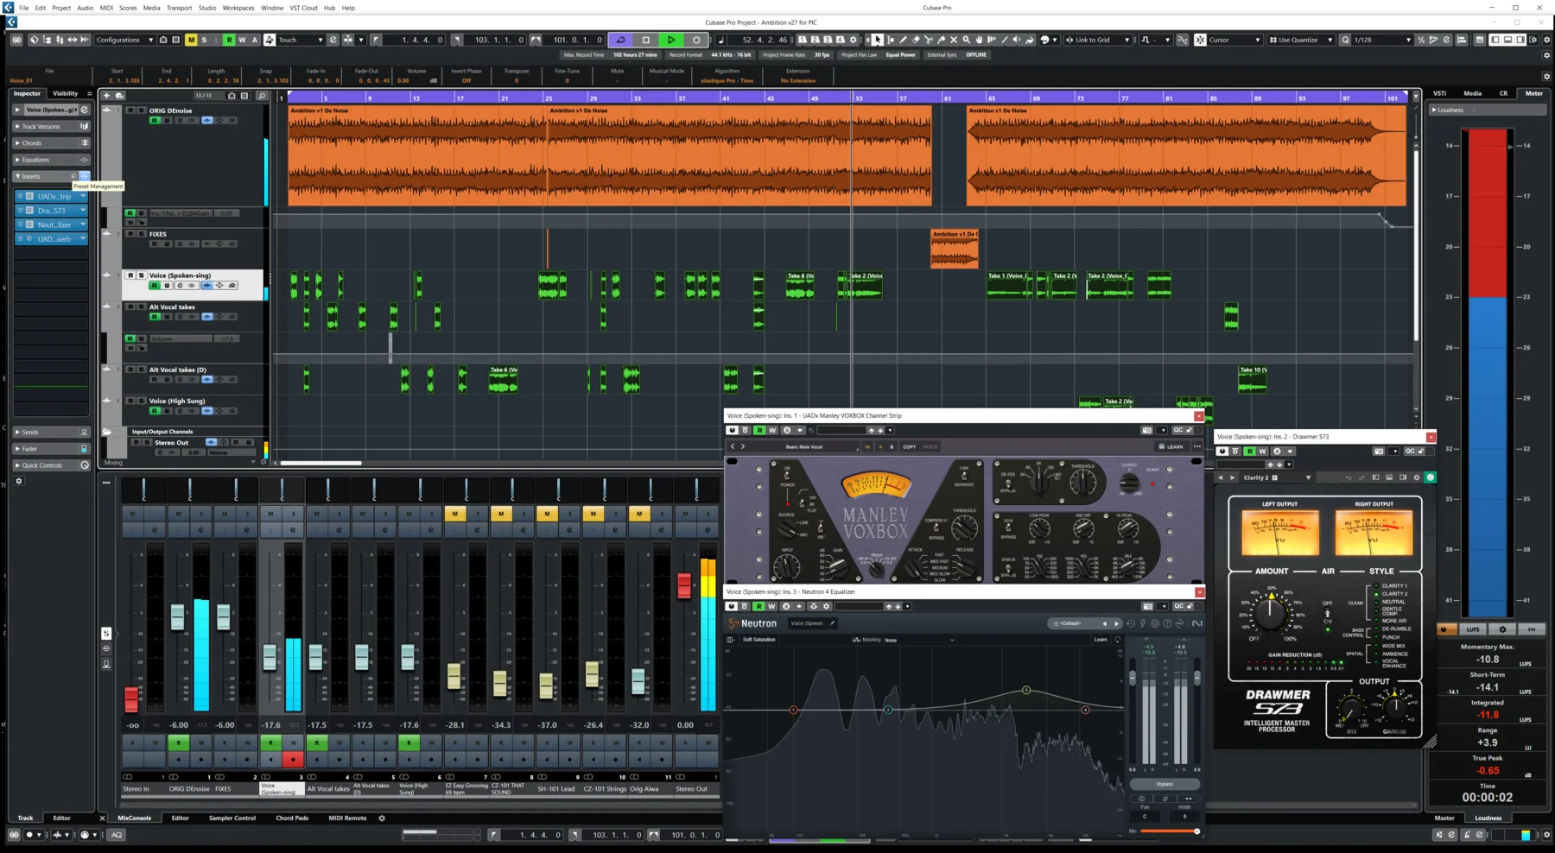Click the transport Stop button
1555x853 pixels.
(645, 40)
